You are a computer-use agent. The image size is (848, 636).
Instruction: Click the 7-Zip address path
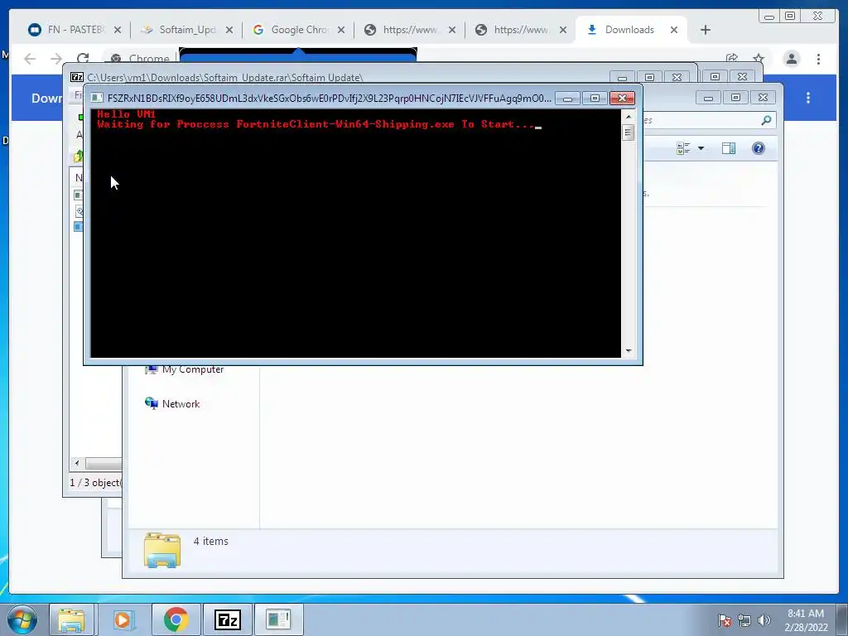coord(225,77)
